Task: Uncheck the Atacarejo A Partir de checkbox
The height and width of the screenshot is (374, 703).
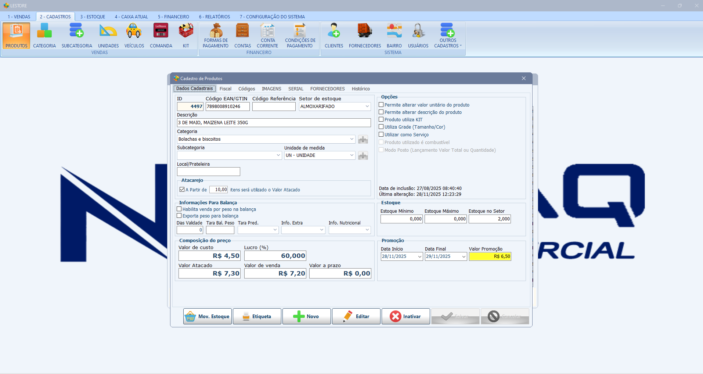Action: point(182,190)
